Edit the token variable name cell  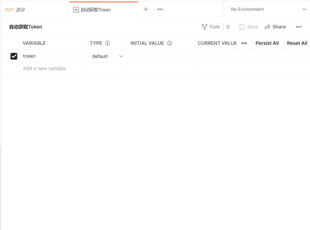coord(29,56)
